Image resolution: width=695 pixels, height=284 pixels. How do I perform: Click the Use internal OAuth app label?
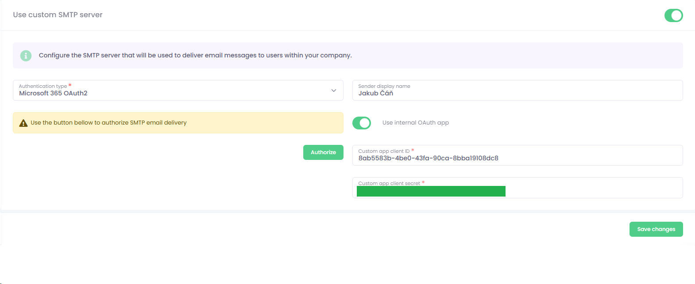[415, 123]
